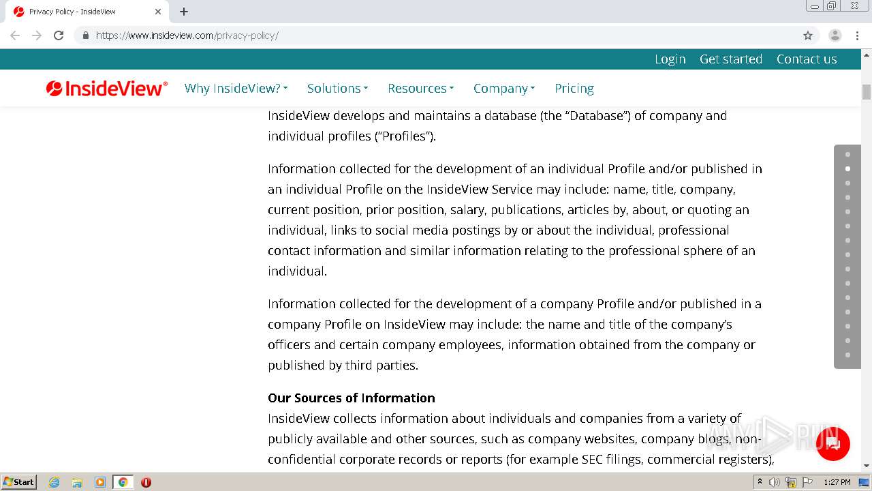Expand the Resources dropdown

[420, 88]
